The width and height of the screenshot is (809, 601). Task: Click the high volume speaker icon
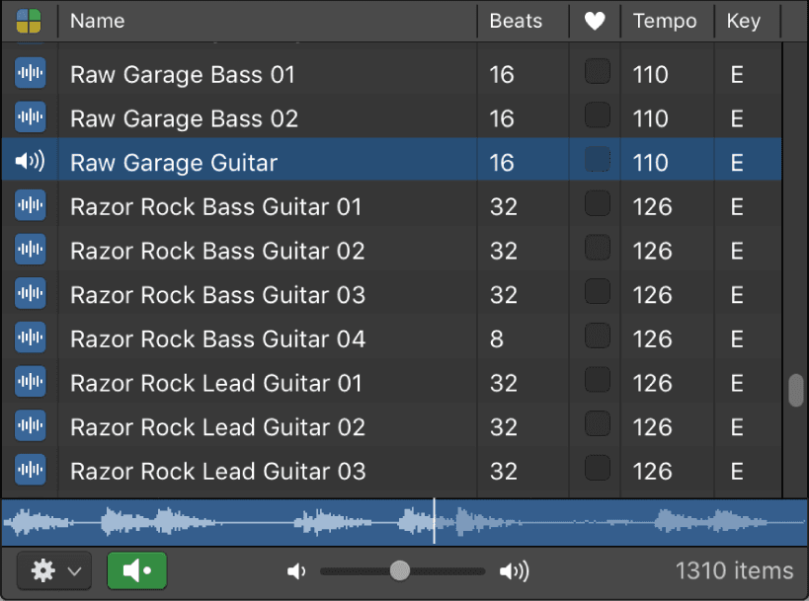pos(515,571)
